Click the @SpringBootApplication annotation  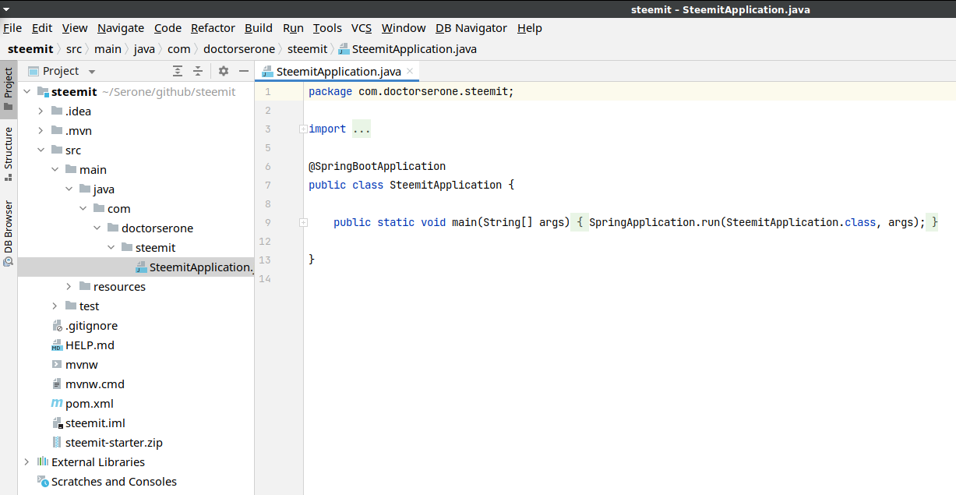click(377, 166)
